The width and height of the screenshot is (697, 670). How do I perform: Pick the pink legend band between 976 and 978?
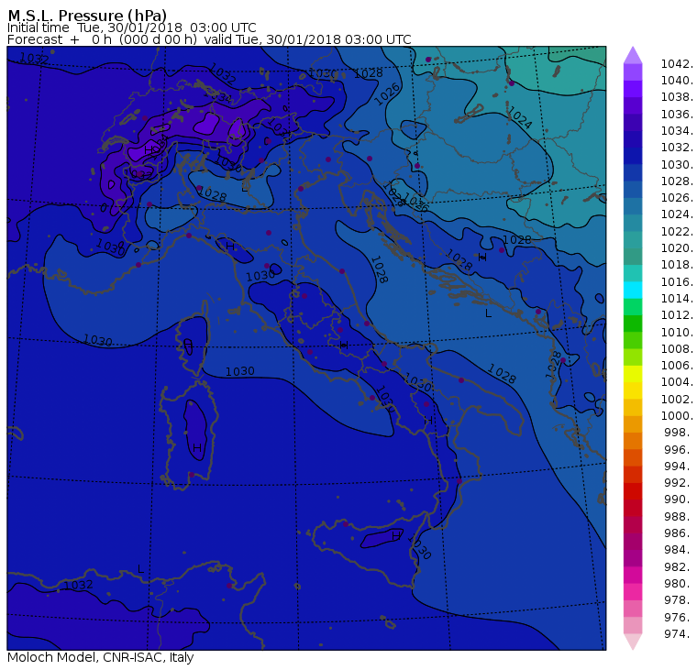tap(633, 609)
